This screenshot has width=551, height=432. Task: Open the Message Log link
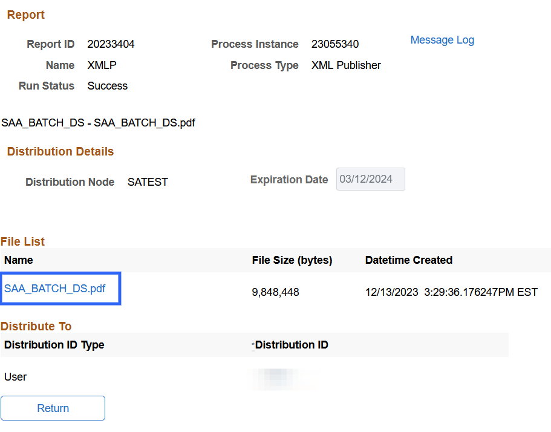442,40
